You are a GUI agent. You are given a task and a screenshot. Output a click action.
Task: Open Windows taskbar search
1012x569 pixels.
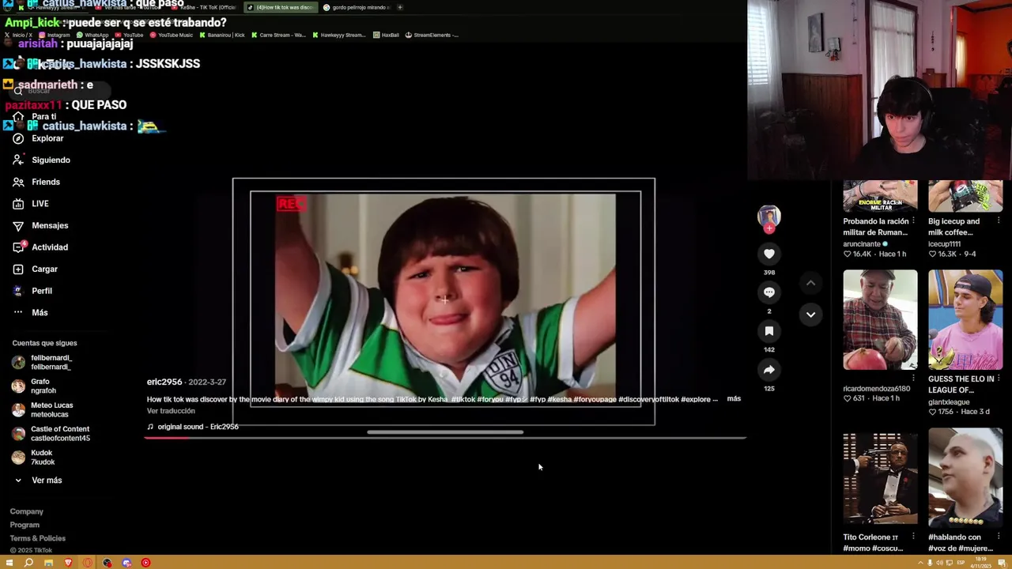(28, 563)
